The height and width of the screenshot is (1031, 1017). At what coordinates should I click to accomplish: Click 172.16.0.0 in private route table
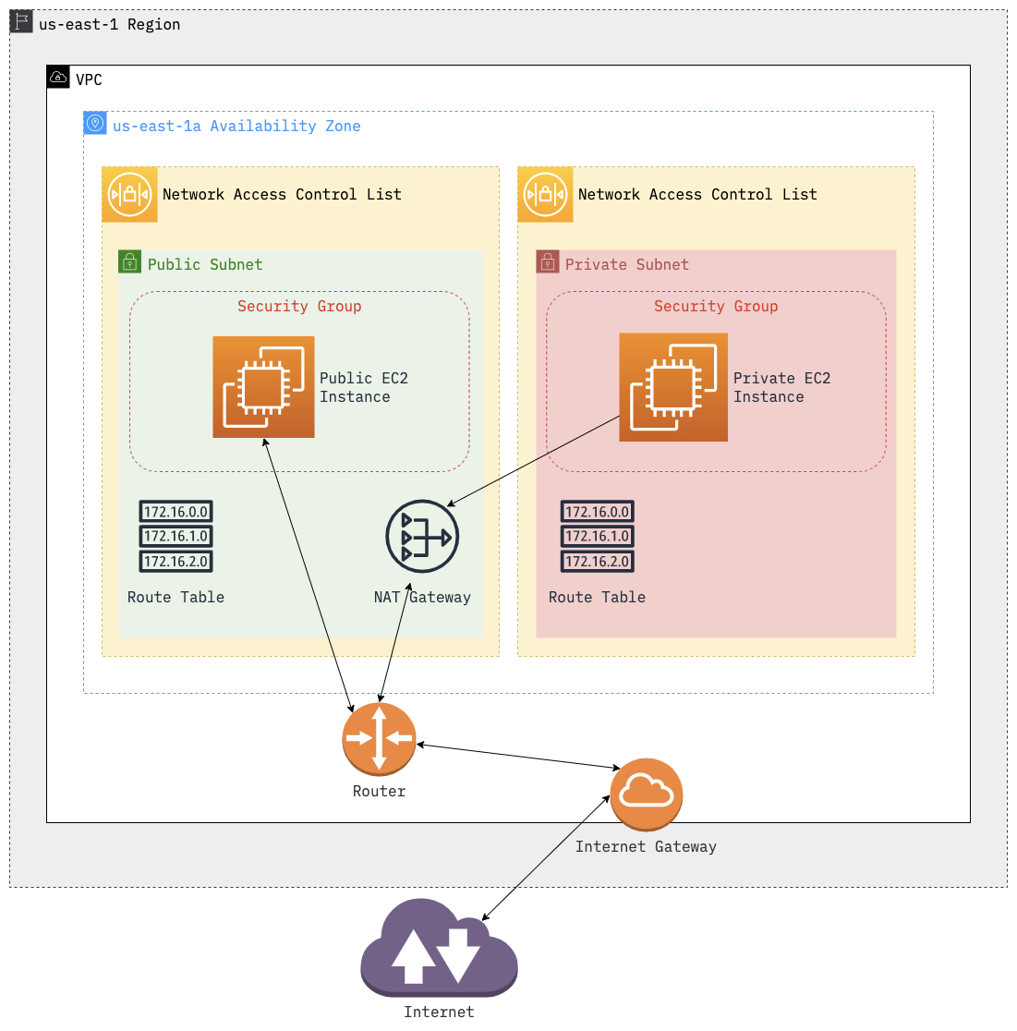pos(598,512)
